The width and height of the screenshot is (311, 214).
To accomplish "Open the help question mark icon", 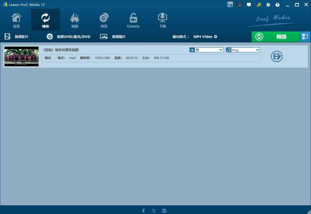I will click(x=278, y=5).
